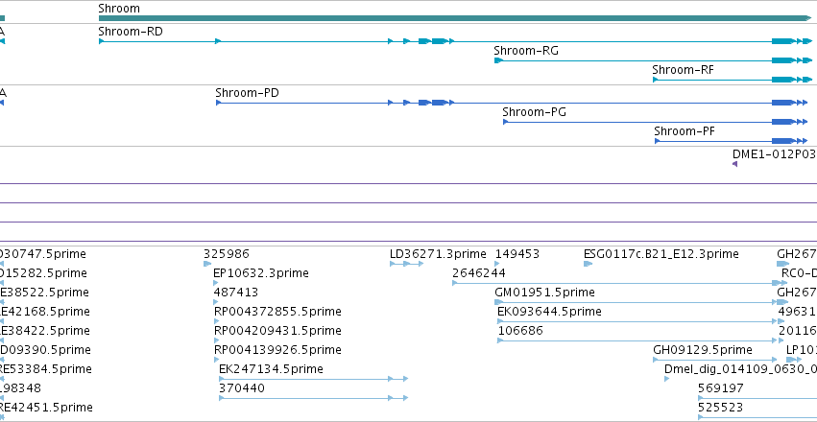Image resolution: width=817 pixels, height=422 pixels.
Task: Select the Shroom-RG transcript label
Action: (526, 51)
